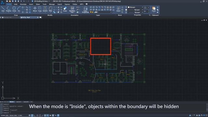
Task: Open the color ByLayer dropdown
Action: 142,7
